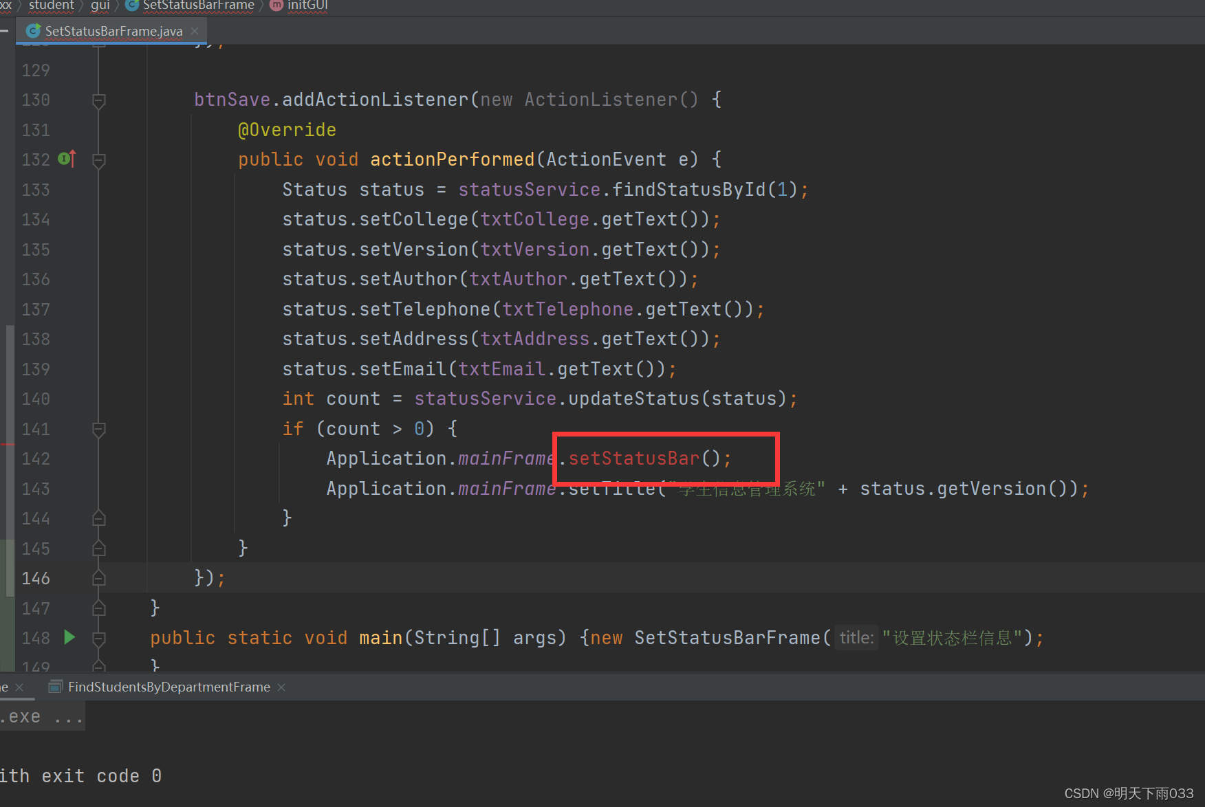Click the @Override annotation

click(287, 130)
